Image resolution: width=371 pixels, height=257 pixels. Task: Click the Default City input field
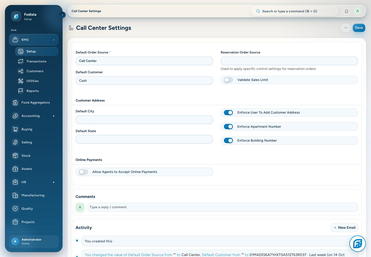pos(144,120)
